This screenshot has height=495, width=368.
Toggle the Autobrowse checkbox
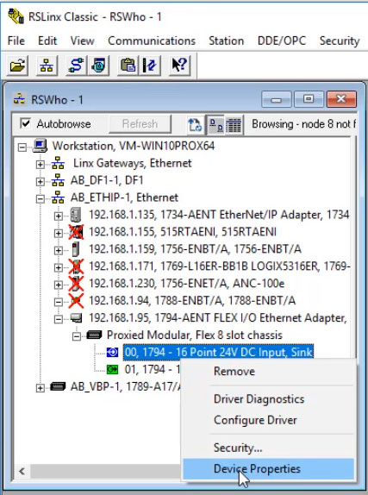(x=25, y=123)
